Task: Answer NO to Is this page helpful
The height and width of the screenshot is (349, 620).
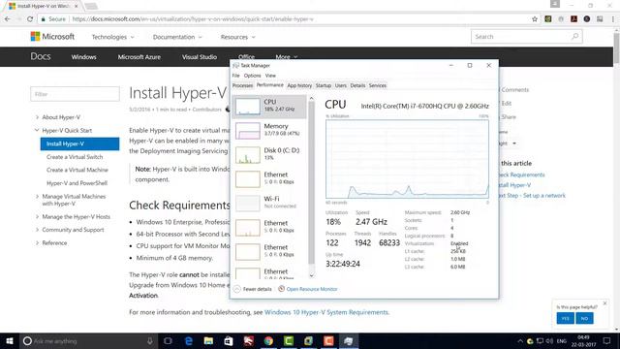Action: pos(584,318)
